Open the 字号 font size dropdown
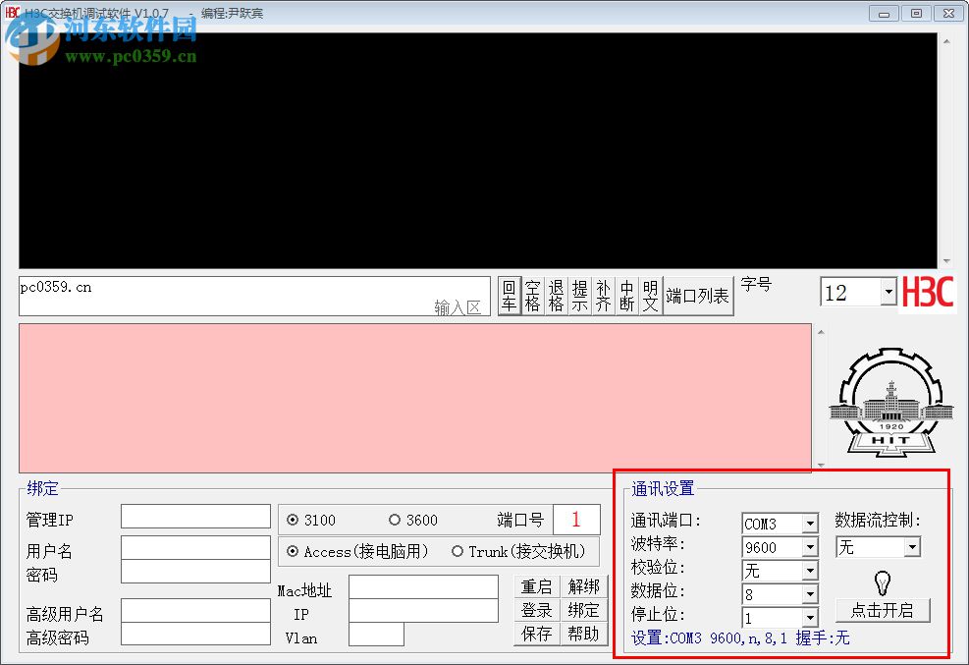 pos(887,292)
